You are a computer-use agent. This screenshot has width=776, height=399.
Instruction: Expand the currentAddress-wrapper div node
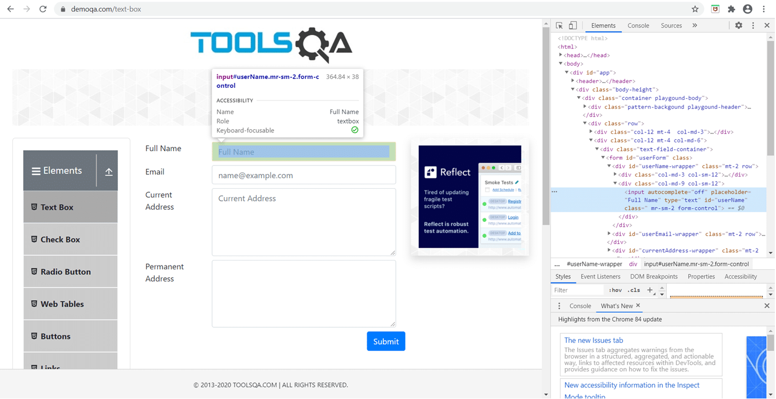(x=609, y=251)
